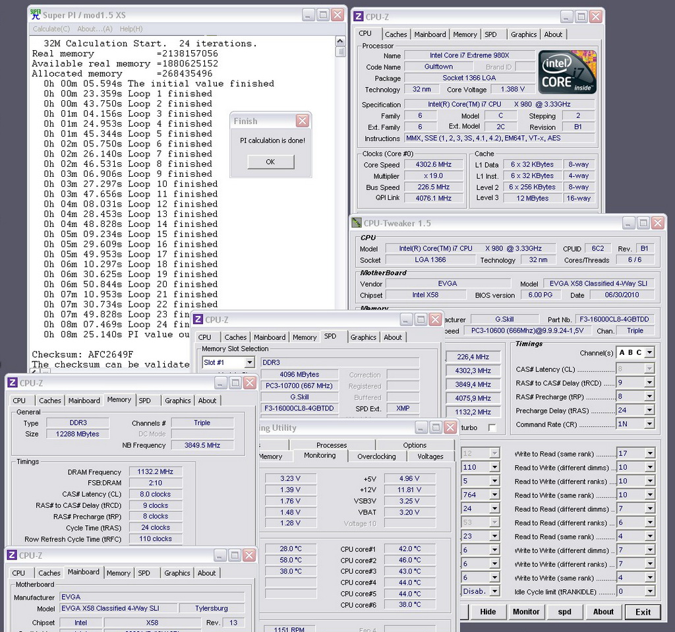Click the Hide button in CPU-Tweaker
Viewport: 675px width, 632px height.
pos(488,612)
